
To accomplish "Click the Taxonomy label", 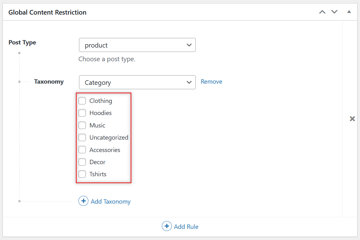I will (x=49, y=82).
